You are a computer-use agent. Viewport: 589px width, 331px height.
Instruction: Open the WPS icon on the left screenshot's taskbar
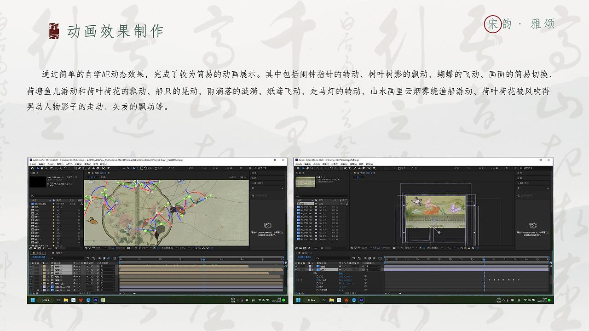coord(81,300)
